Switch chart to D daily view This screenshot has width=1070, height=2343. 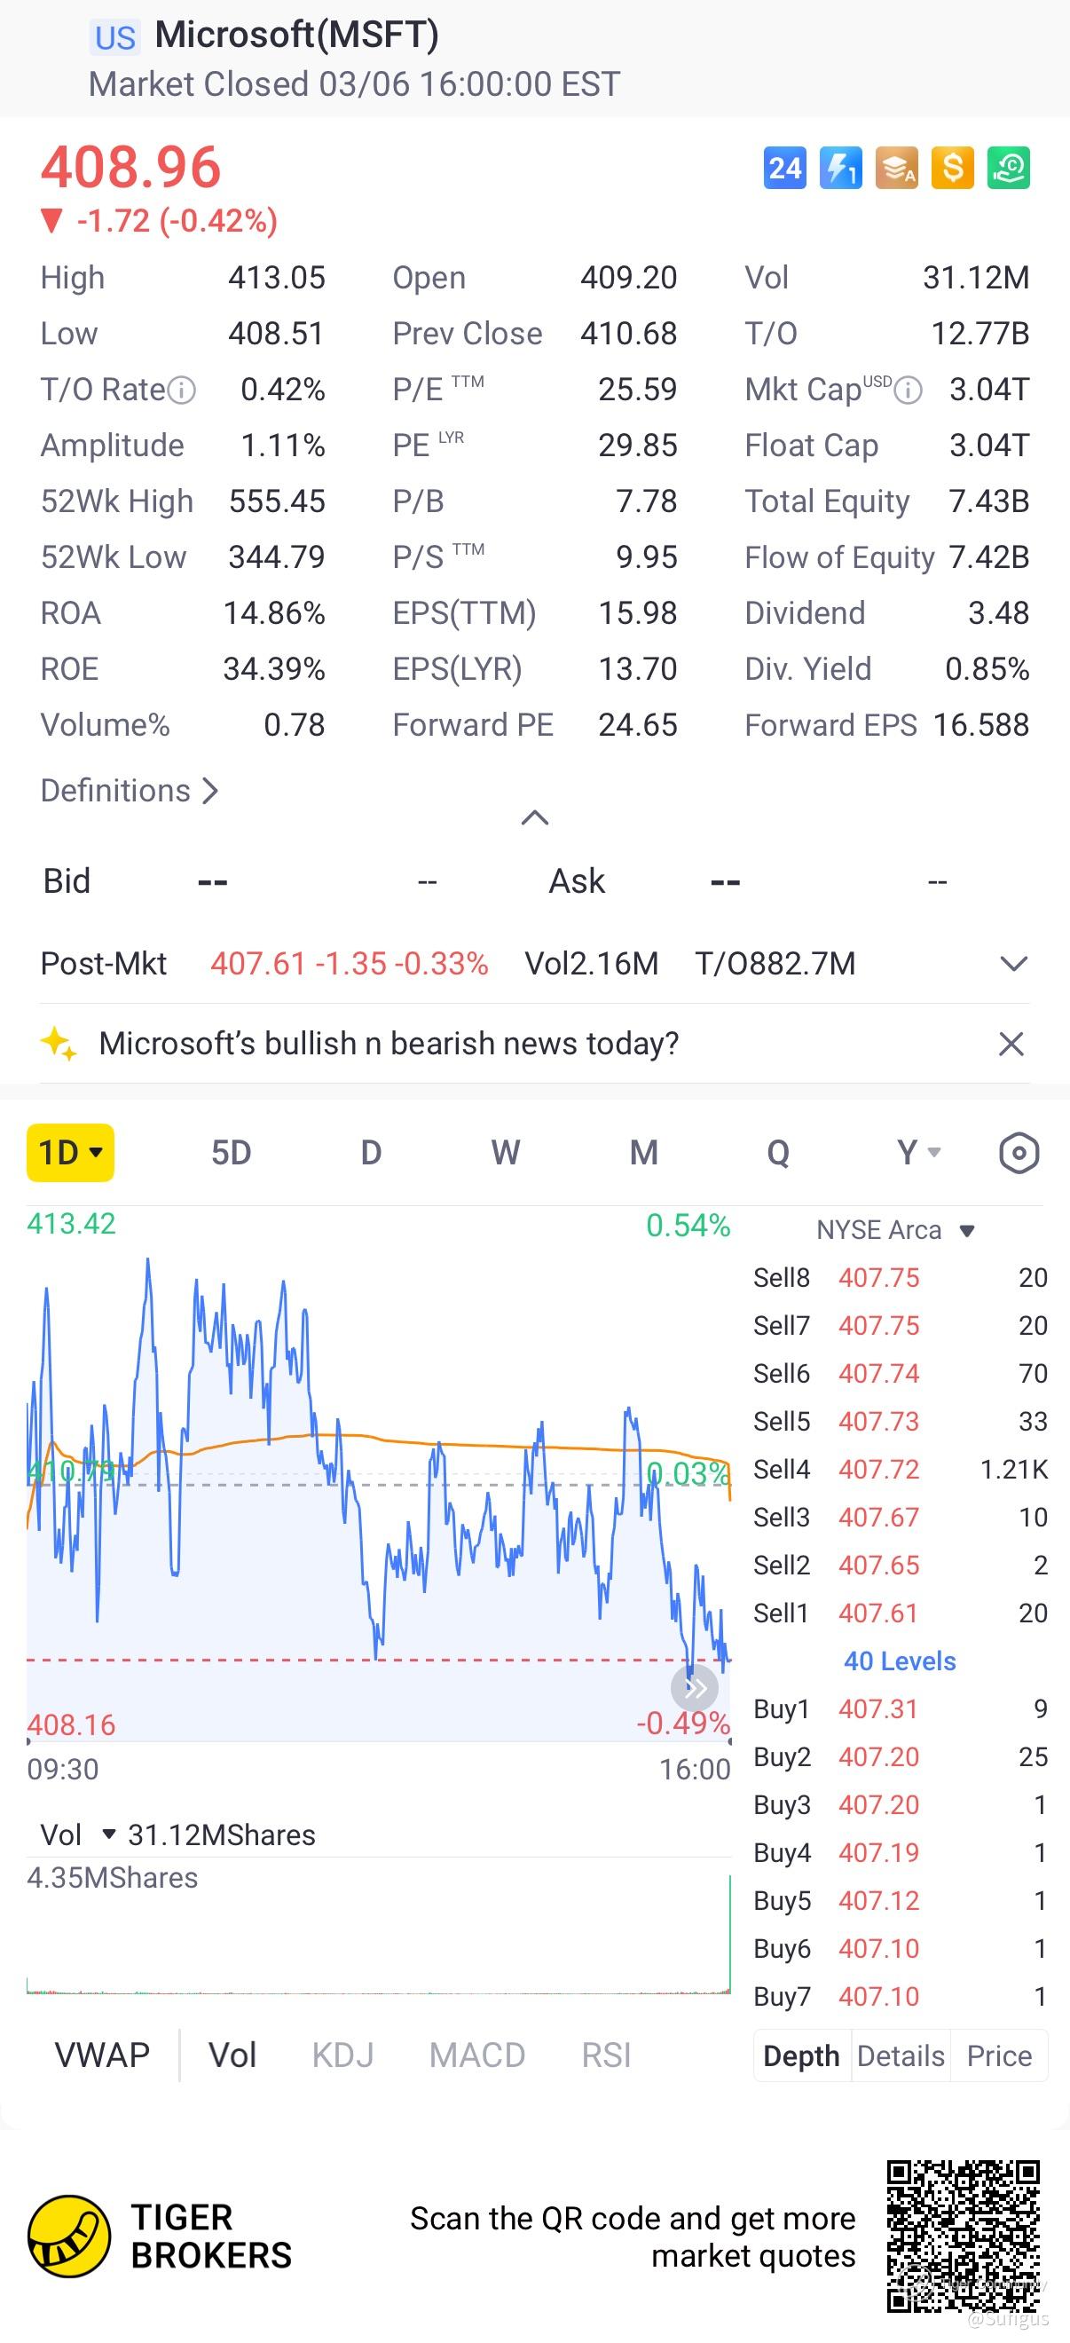click(x=371, y=1152)
